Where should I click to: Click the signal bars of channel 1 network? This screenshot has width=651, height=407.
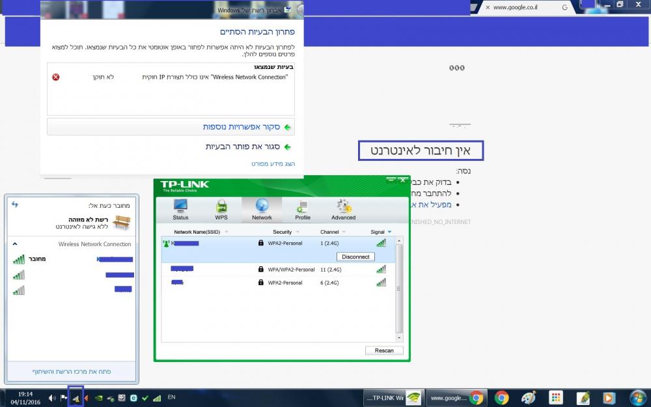click(381, 243)
